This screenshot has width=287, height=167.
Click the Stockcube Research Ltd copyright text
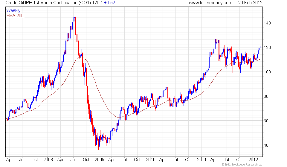pos(242,165)
